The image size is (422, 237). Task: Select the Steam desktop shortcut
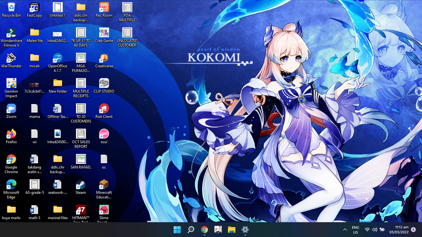[80, 187]
